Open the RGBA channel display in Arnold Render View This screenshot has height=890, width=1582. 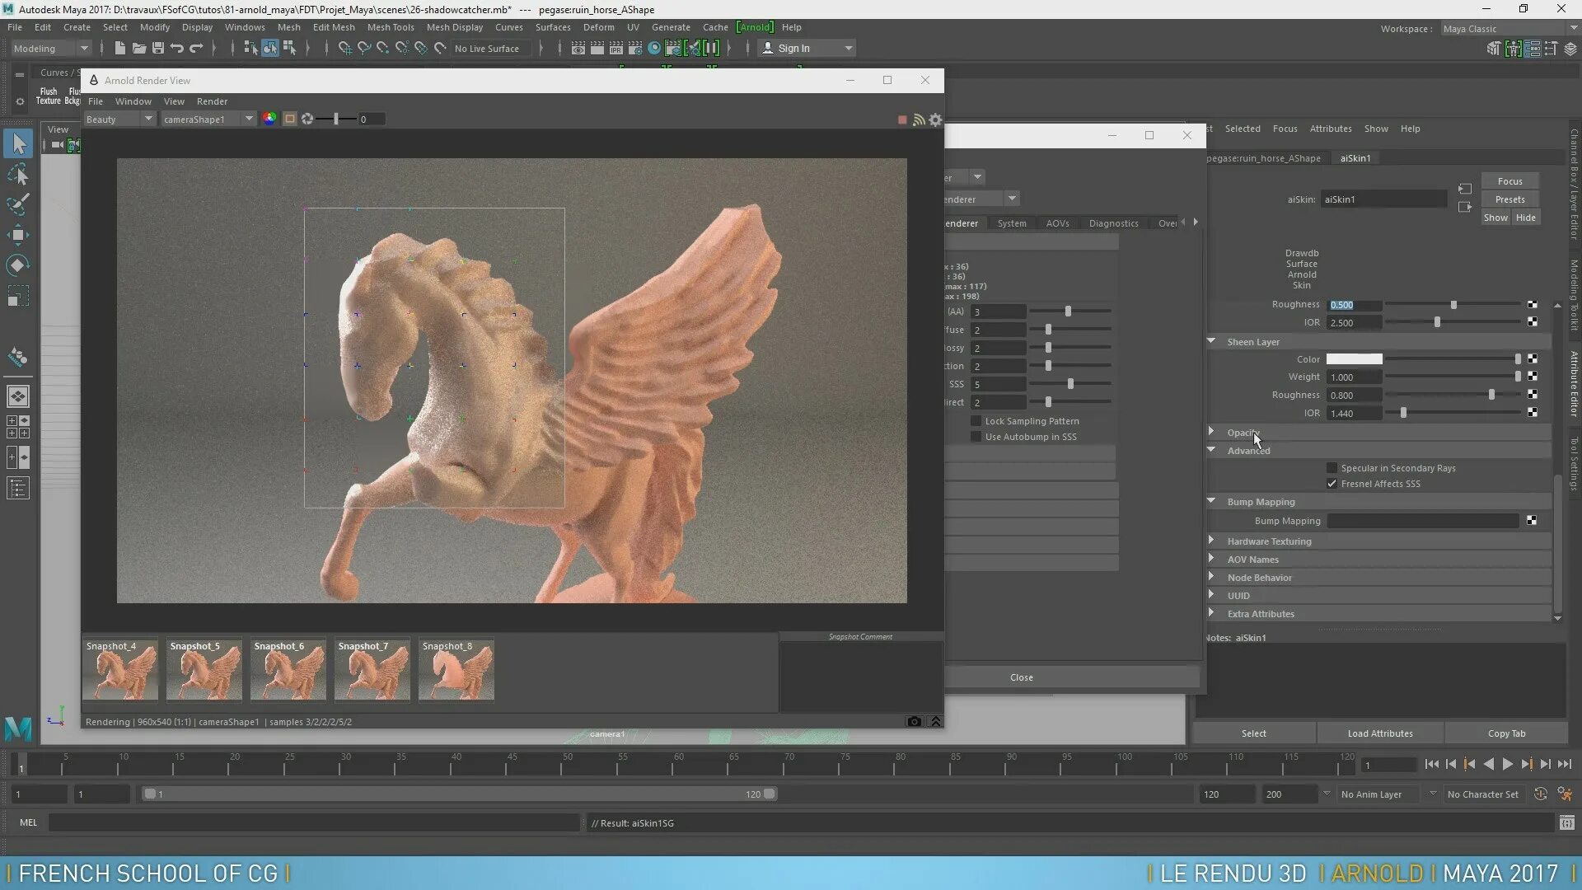(x=269, y=119)
